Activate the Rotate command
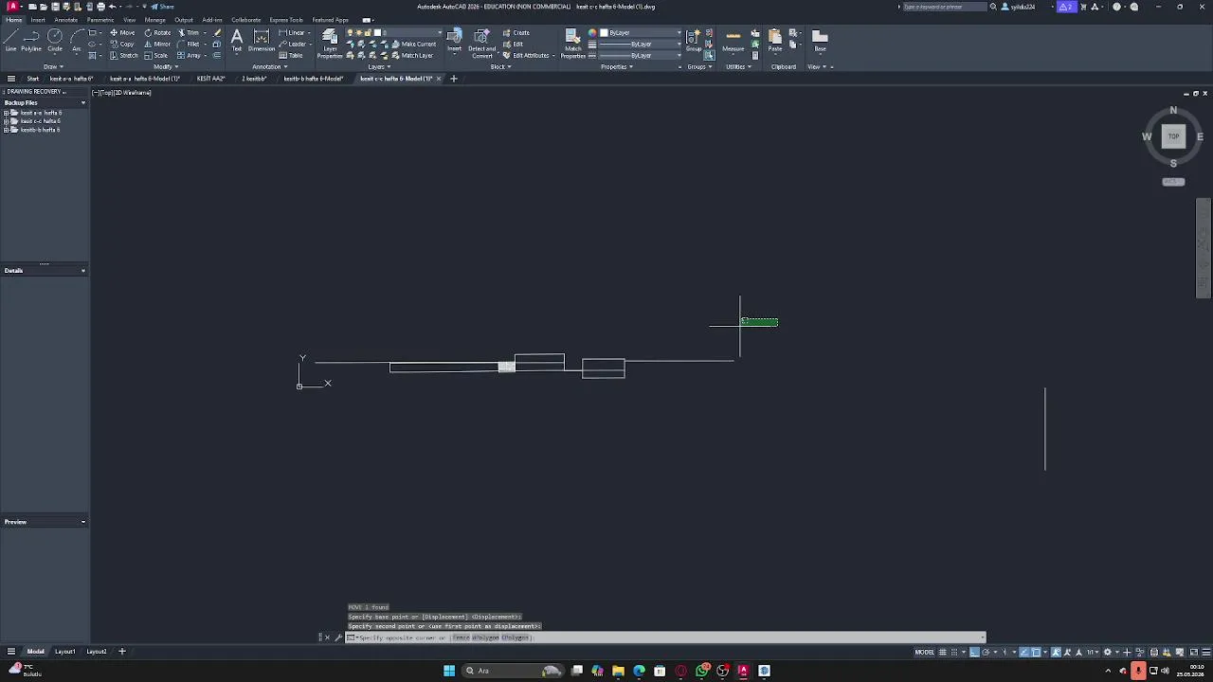1213x682 pixels. 158,32
